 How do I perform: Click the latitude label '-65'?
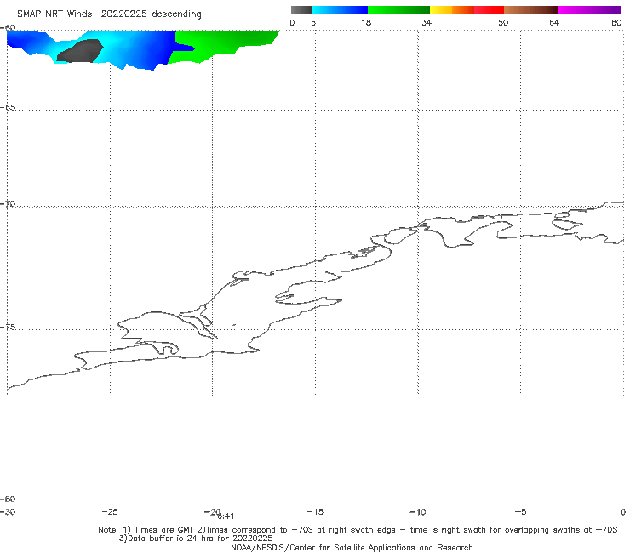pyautogui.click(x=8, y=108)
